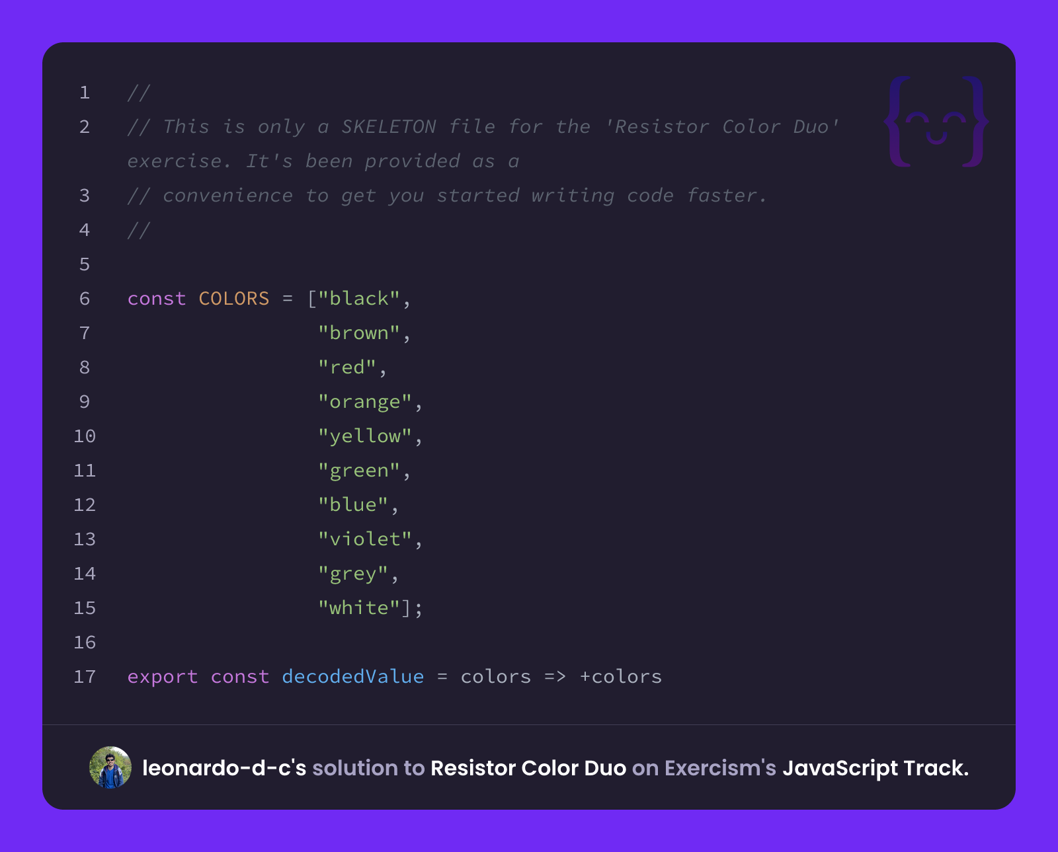This screenshot has width=1058, height=852.
Task: Click the Exercism smiling braces logo
Action: [936, 122]
